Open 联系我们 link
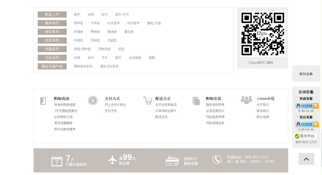 point(263,111)
